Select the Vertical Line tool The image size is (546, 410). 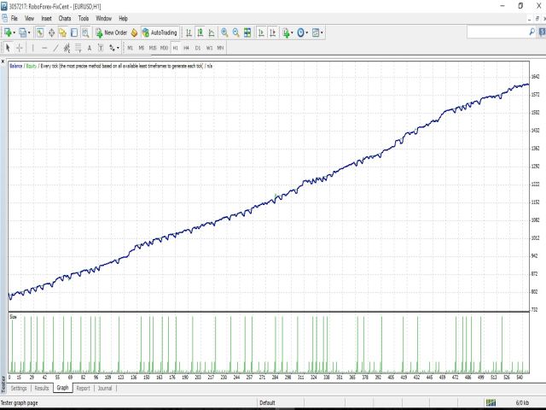[x=32, y=48]
